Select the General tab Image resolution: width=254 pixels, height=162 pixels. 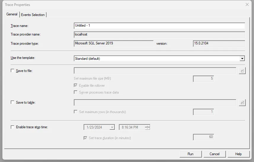12,14
